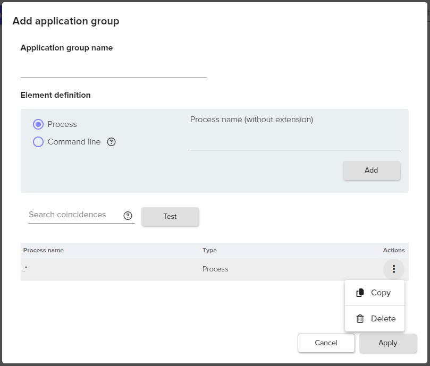Select the Command line radio button

click(38, 142)
